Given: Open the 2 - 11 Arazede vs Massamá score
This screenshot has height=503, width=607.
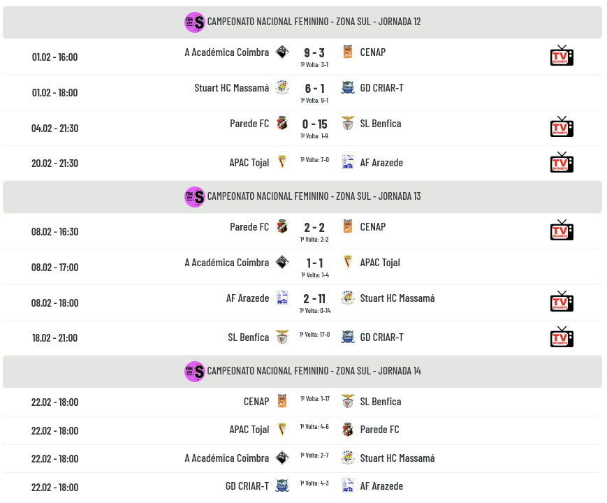Looking at the screenshot, I should click(314, 299).
